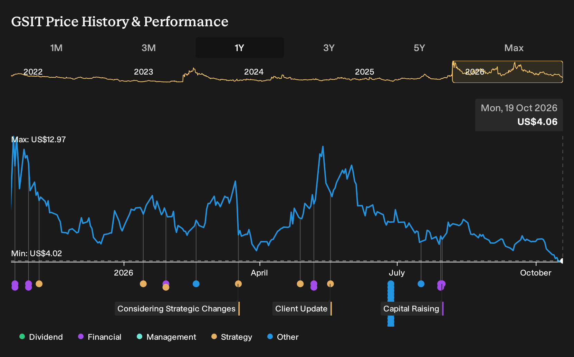Viewport: 574px width, 357px height.
Task: Select the leftmost purple Financial marker pair
Action: point(15,286)
